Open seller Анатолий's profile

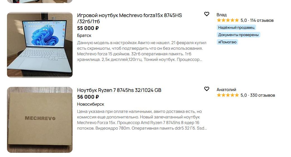[x=226, y=89]
